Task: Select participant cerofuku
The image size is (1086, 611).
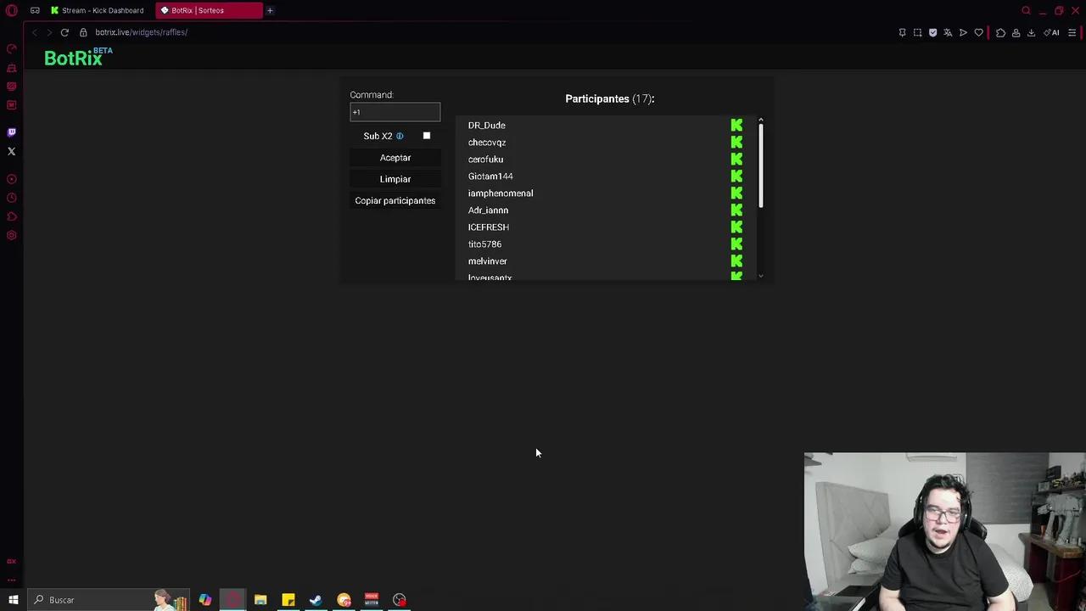Action: pyautogui.click(x=485, y=159)
